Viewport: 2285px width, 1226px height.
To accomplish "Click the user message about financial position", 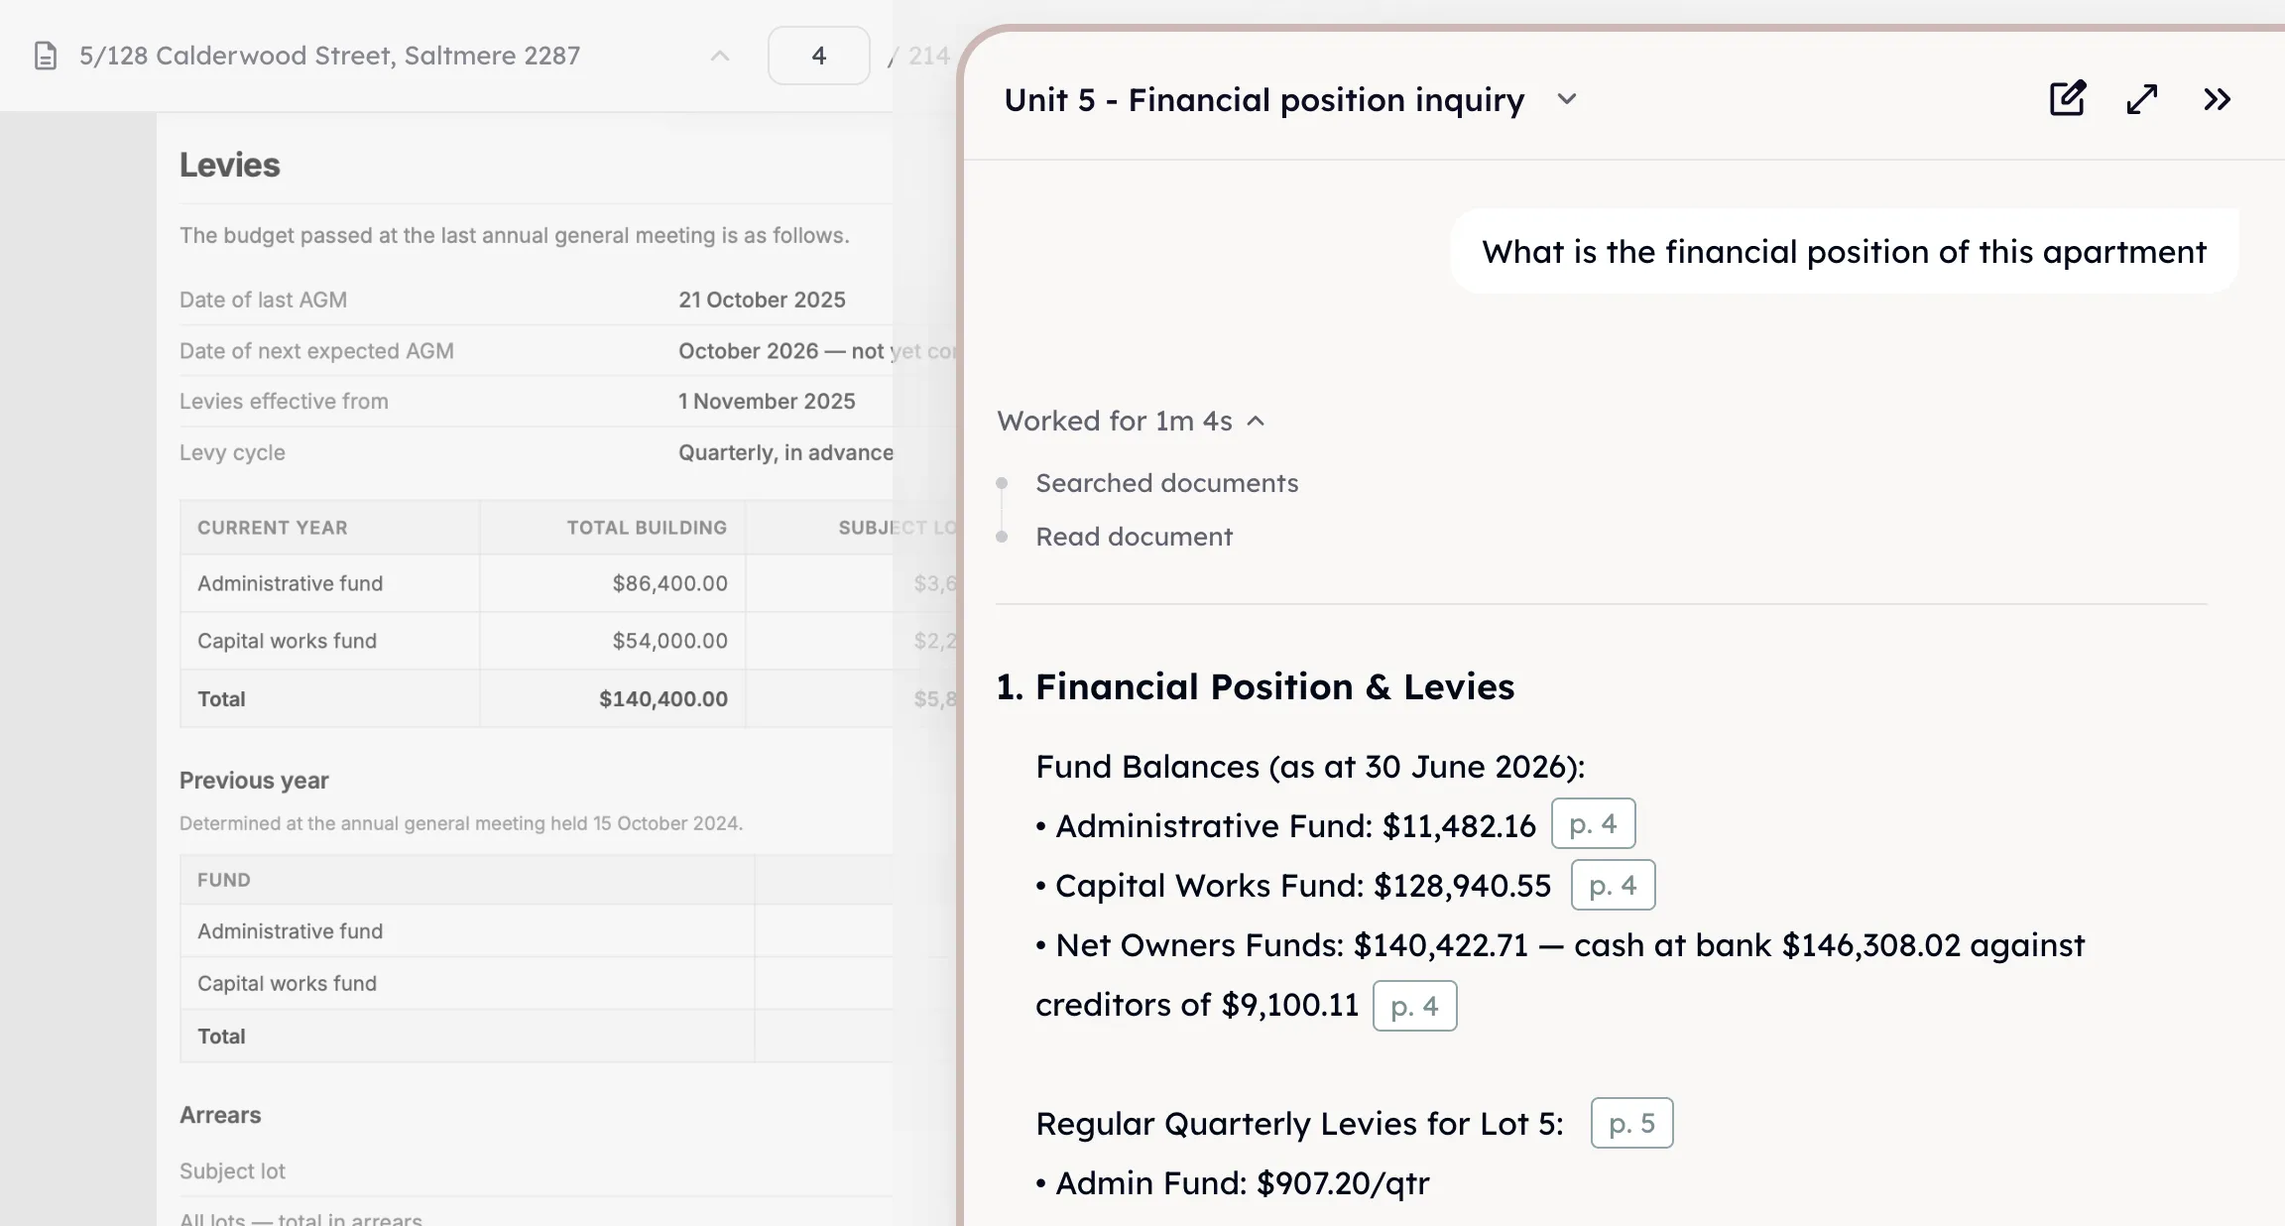I will (1845, 251).
